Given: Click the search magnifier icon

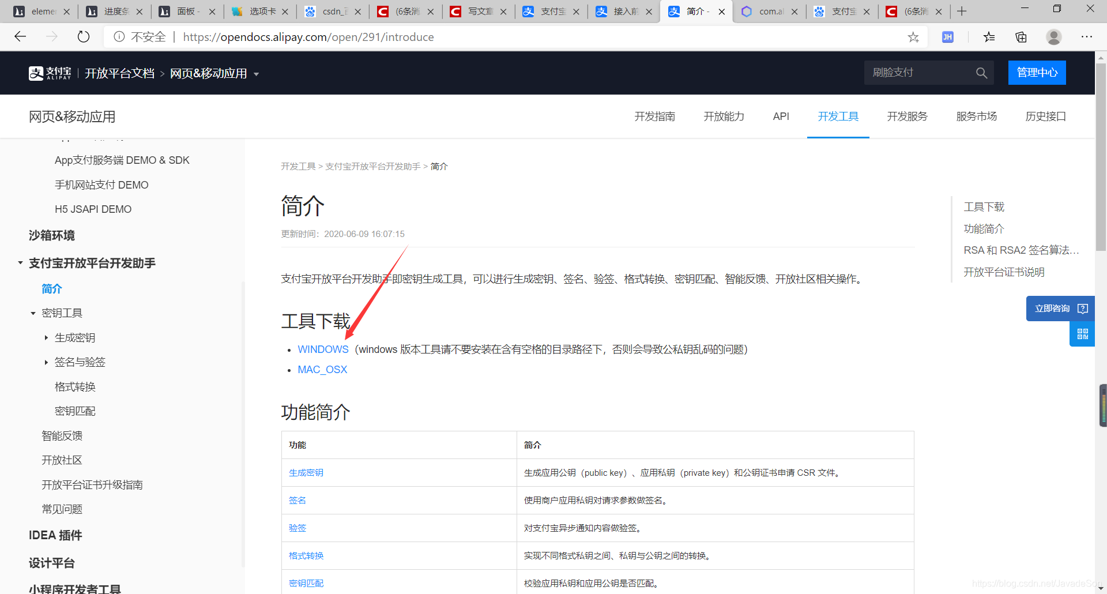Looking at the screenshot, I should click(x=981, y=73).
